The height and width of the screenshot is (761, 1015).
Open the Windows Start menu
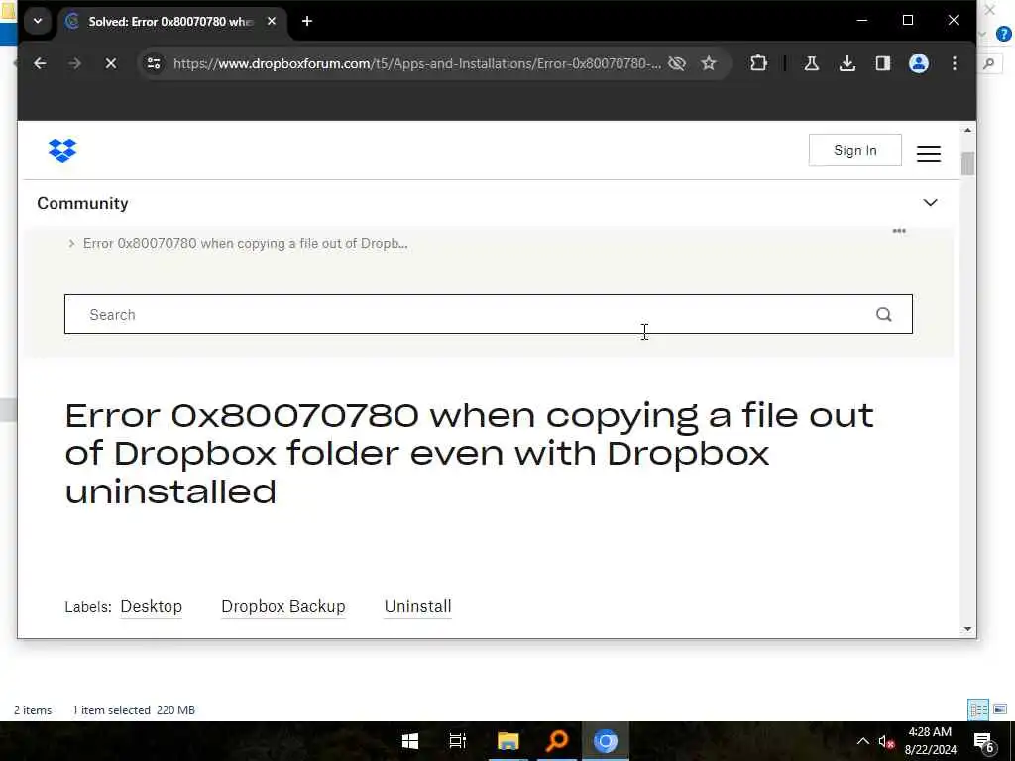(x=409, y=741)
